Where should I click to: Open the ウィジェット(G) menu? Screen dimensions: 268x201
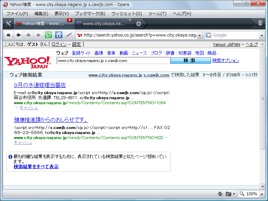pyautogui.click(x=127, y=14)
